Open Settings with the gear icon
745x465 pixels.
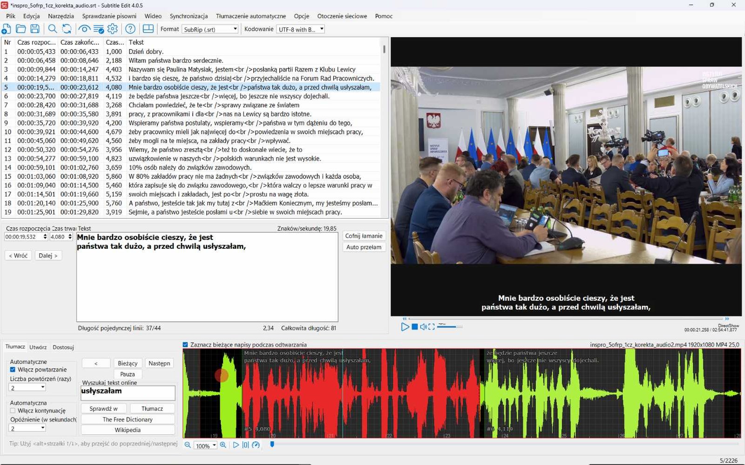(113, 29)
